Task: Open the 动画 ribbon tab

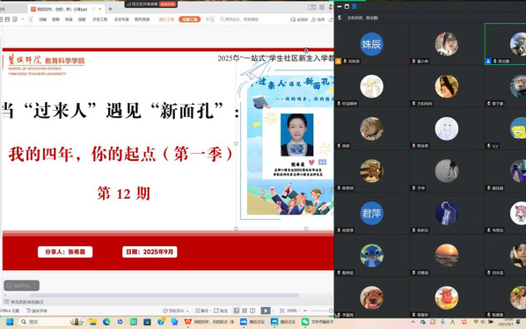Action: (x=42, y=19)
